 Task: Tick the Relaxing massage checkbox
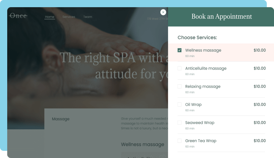(180, 87)
